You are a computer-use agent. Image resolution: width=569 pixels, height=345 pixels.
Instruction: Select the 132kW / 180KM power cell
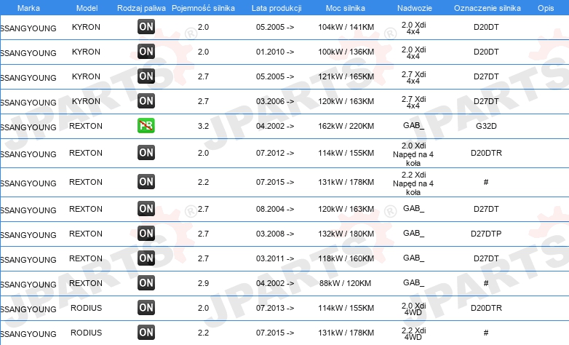click(x=346, y=234)
